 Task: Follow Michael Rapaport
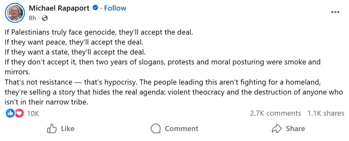115,8
